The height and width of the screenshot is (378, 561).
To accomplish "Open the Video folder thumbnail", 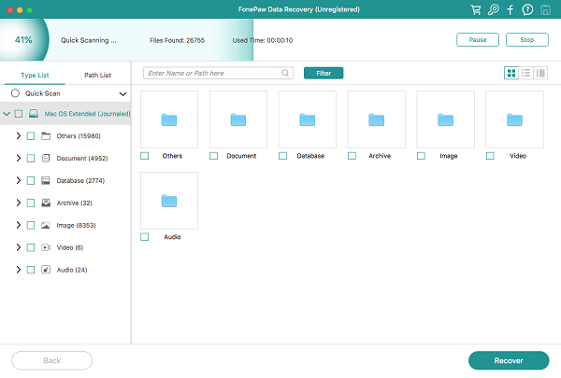I will click(514, 119).
